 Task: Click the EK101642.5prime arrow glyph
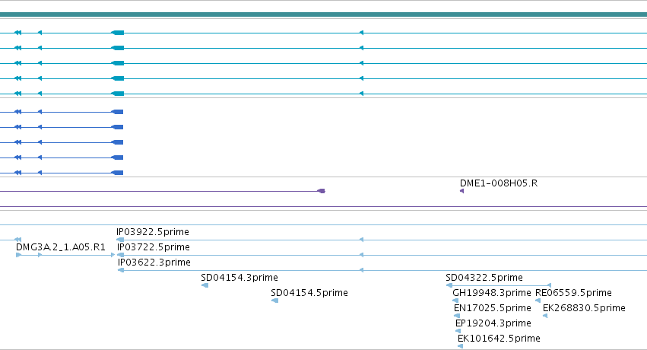tap(461, 346)
